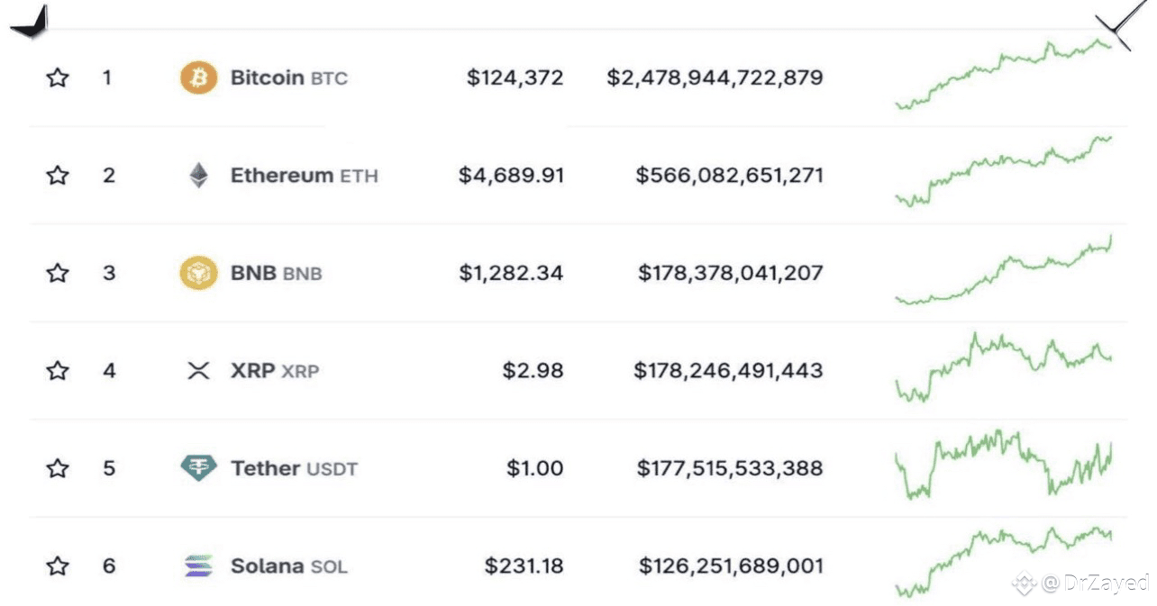Screen dimensions: 1157x606
Task: Click Bitcoin's market cap value
Action: [x=715, y=78]
